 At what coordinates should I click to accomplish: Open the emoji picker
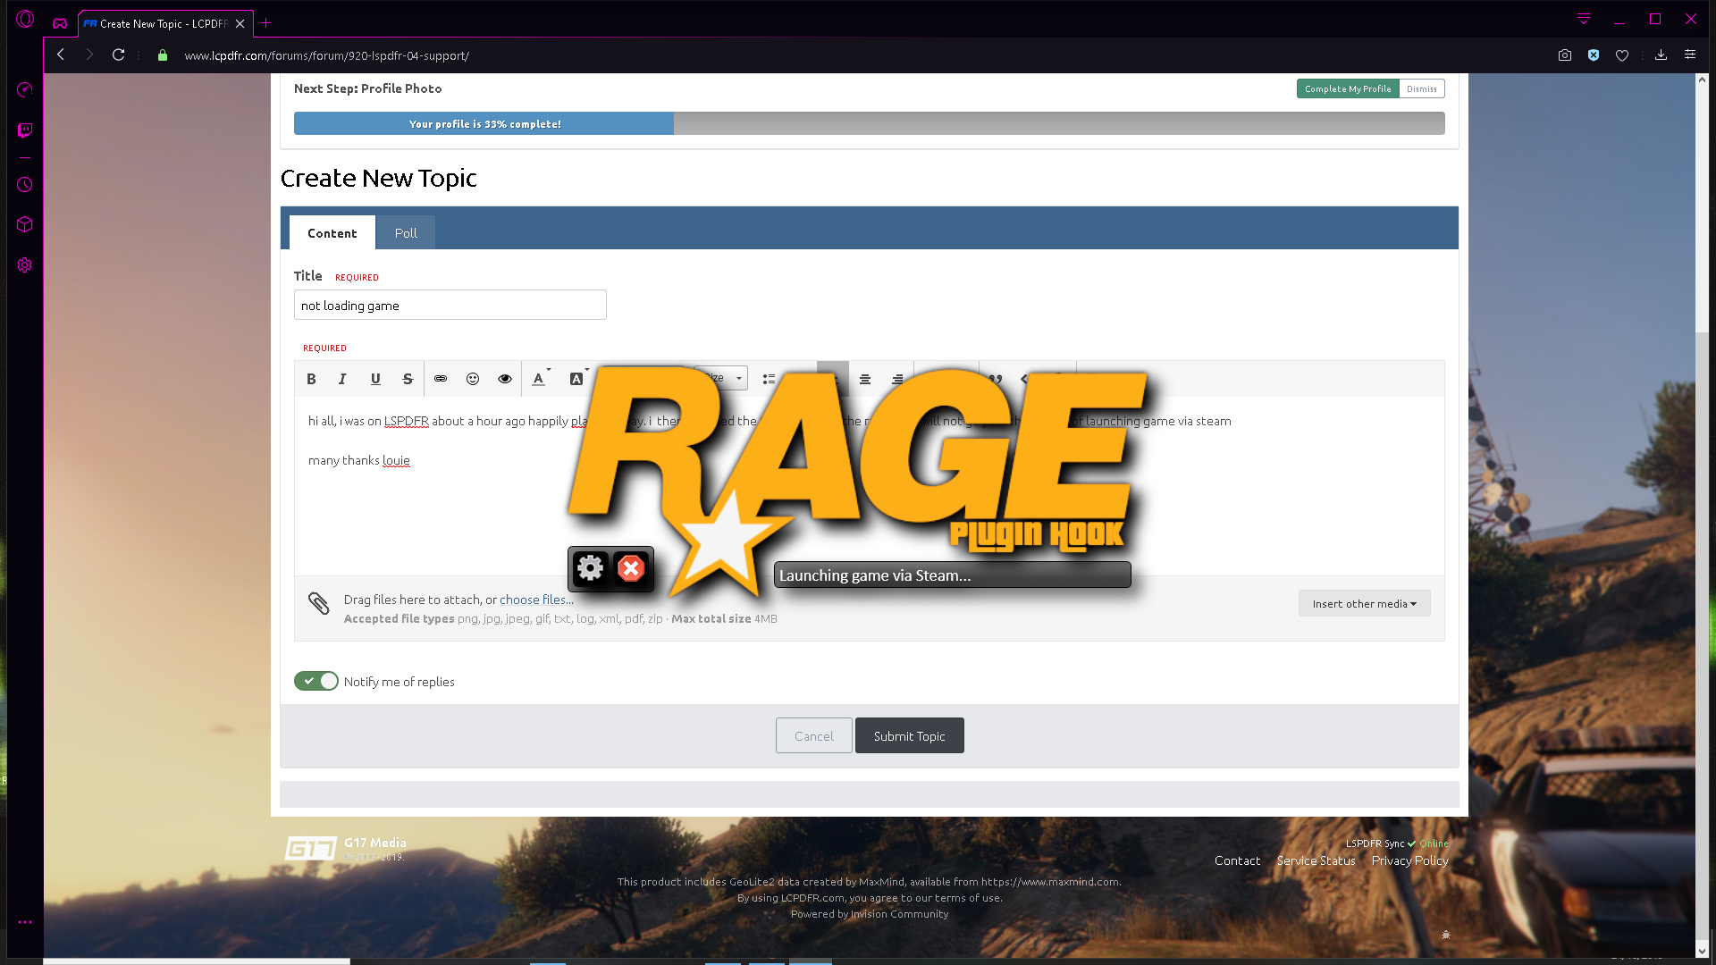tap(473, 379)
